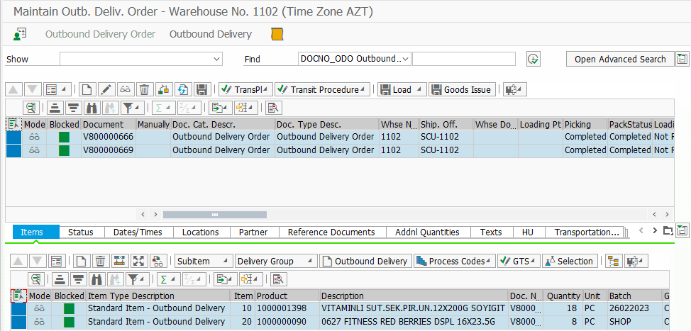Open the Subitem dropdown
Image resolution: width=691 pixels, height=331 pixels.
[x=204, y=261]
